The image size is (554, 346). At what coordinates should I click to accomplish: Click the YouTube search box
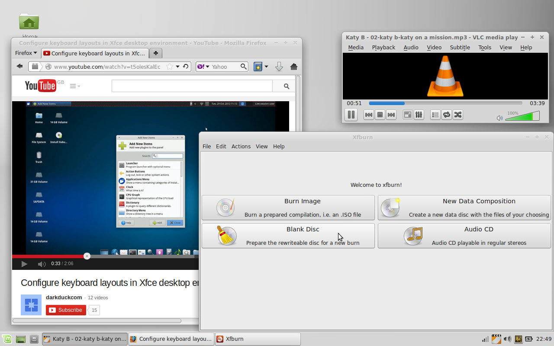coord(192,86)
